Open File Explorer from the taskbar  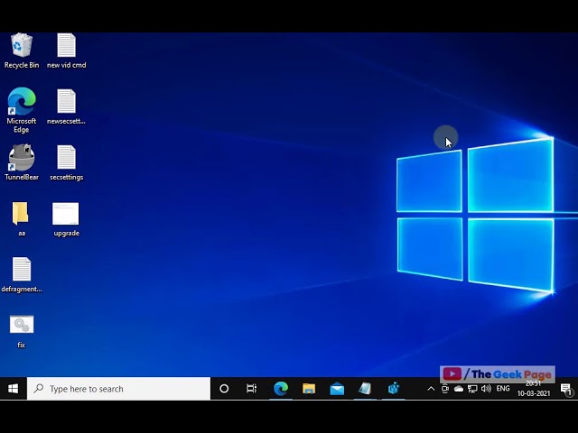[x=309, y=389]
